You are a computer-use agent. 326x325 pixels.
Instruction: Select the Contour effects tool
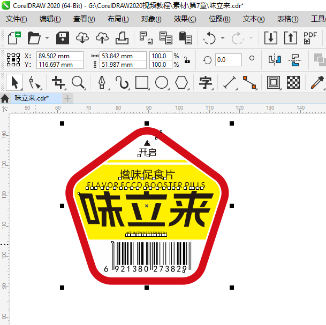[274, 82]
